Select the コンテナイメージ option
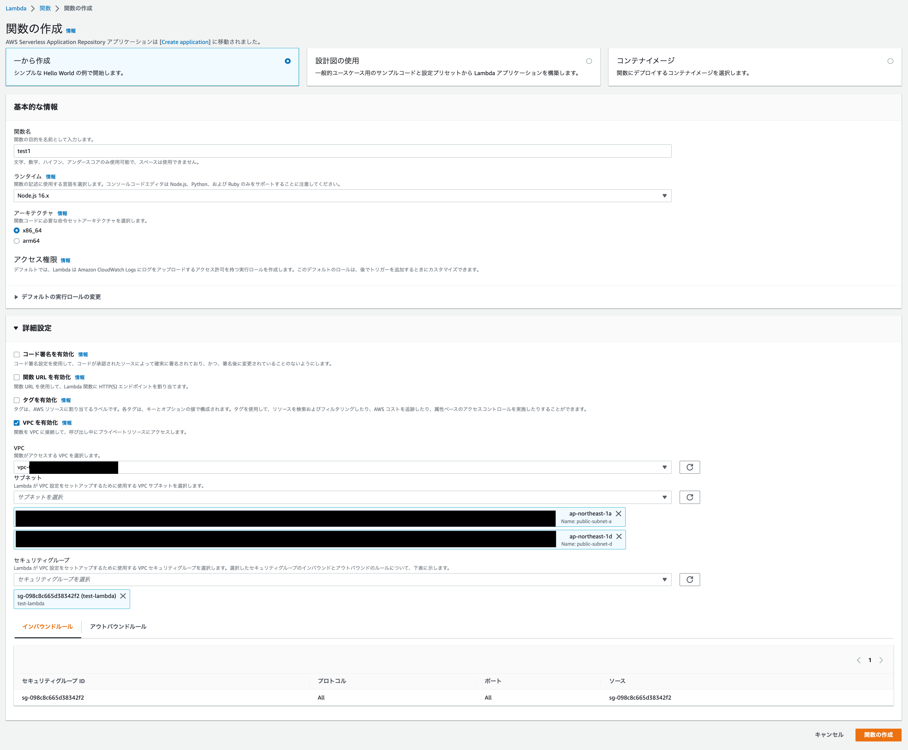Viewport: 908px width, 750px height. pos(890,61)
